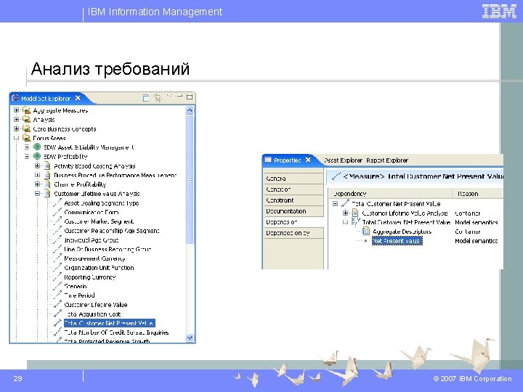Click the Link with Editor icon in Model Set Explorer
The image size is (523, 392).
158,98
